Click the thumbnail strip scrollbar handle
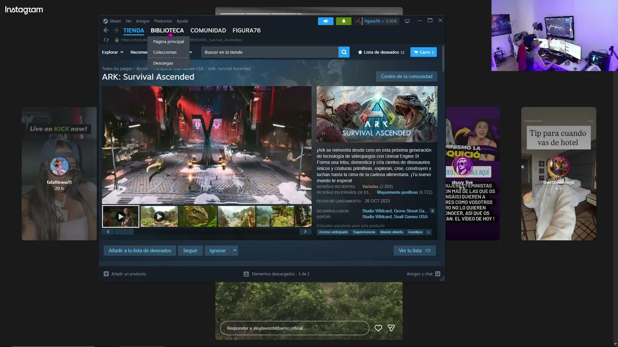This screenshot has width=618, height=347. coord(124,232)
